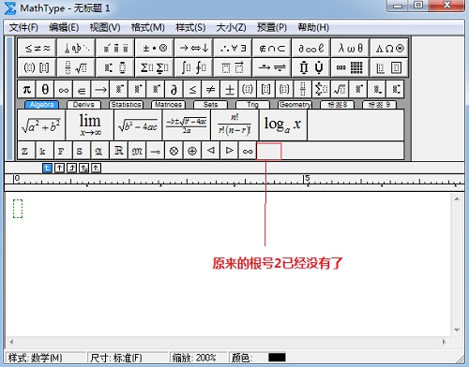Image resolution: width=469 pixels, height=367 pixels.
Task: Insert the not-equal symbol
Action: (211, 90)
